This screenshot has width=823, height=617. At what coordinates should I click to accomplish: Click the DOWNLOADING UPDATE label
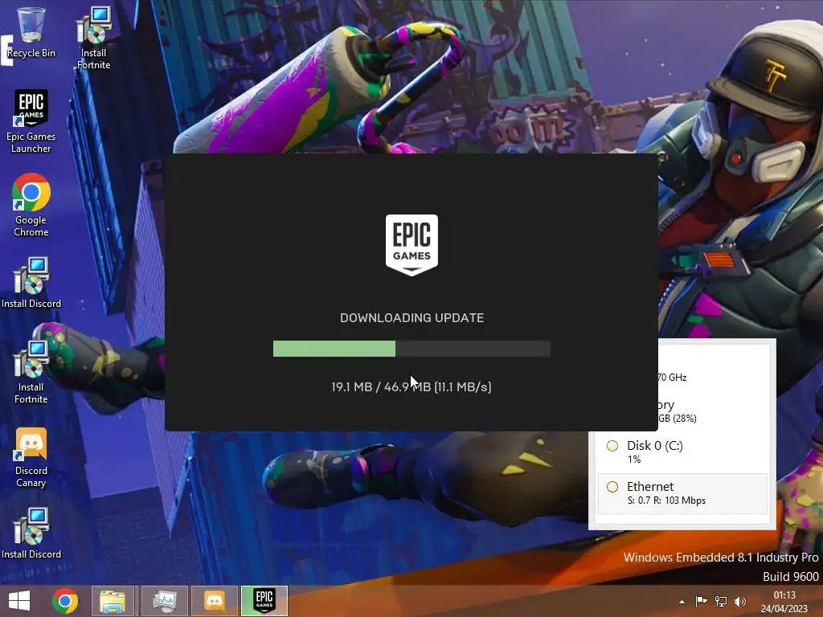tap(412, 318)
